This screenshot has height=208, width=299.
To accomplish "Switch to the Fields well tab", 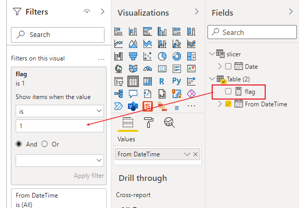I will (128, 123).
